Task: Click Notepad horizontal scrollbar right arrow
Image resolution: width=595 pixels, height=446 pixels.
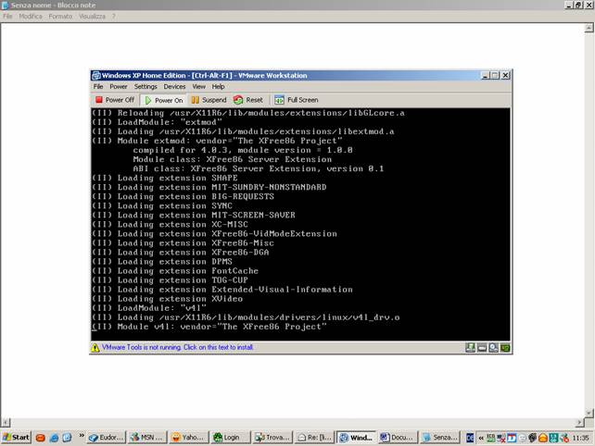Action: click(579, 422)
